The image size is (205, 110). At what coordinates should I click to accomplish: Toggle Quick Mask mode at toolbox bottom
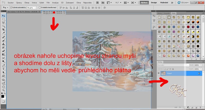pyautogui.click(x=3, y=101)
